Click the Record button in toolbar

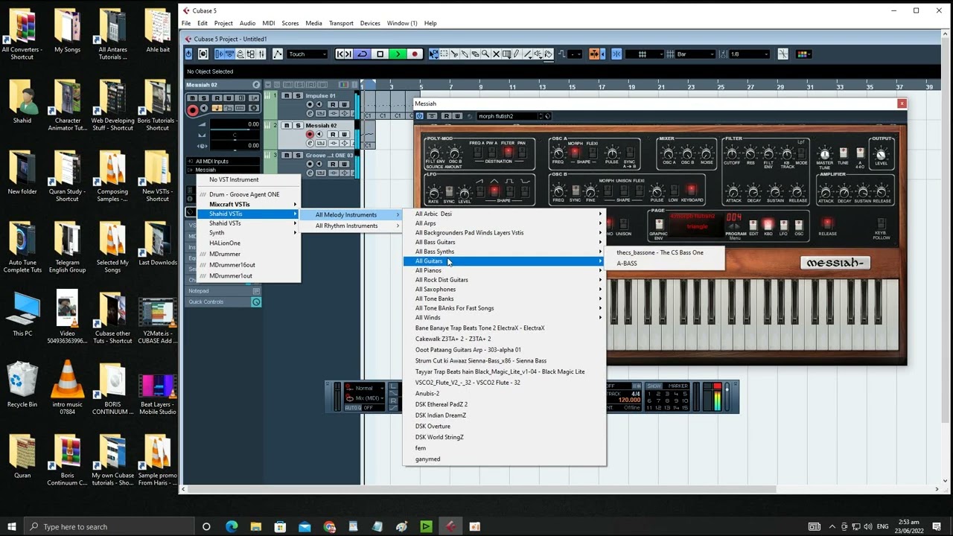(x=415, y=54)
